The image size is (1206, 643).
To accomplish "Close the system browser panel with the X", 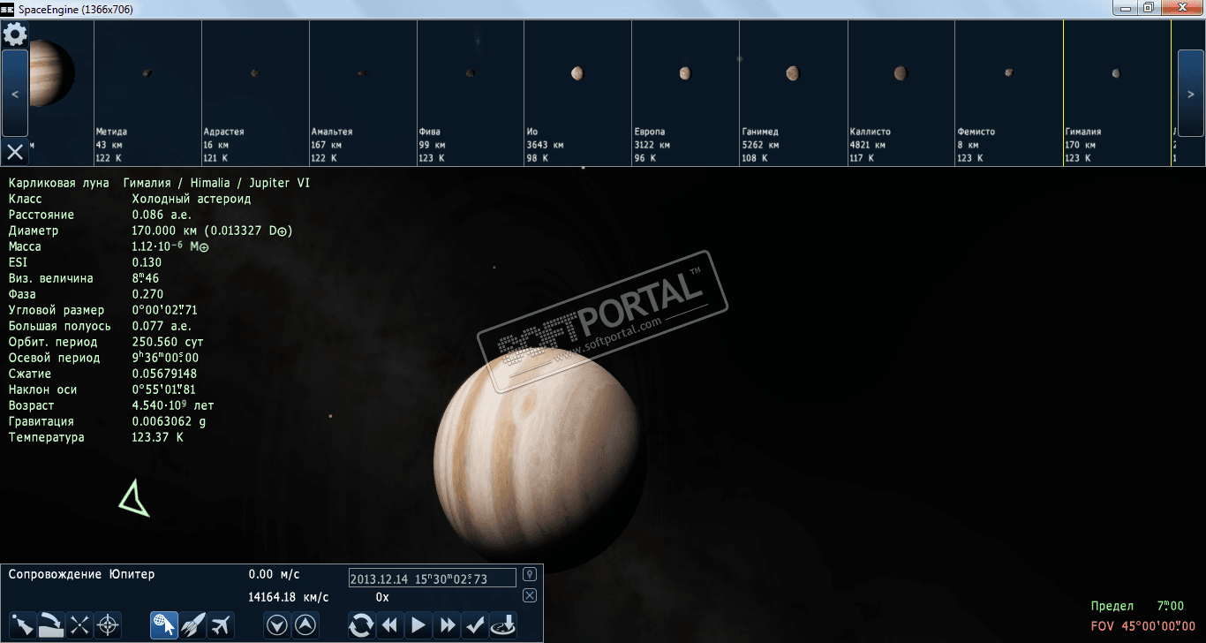I will click(15, 152).
